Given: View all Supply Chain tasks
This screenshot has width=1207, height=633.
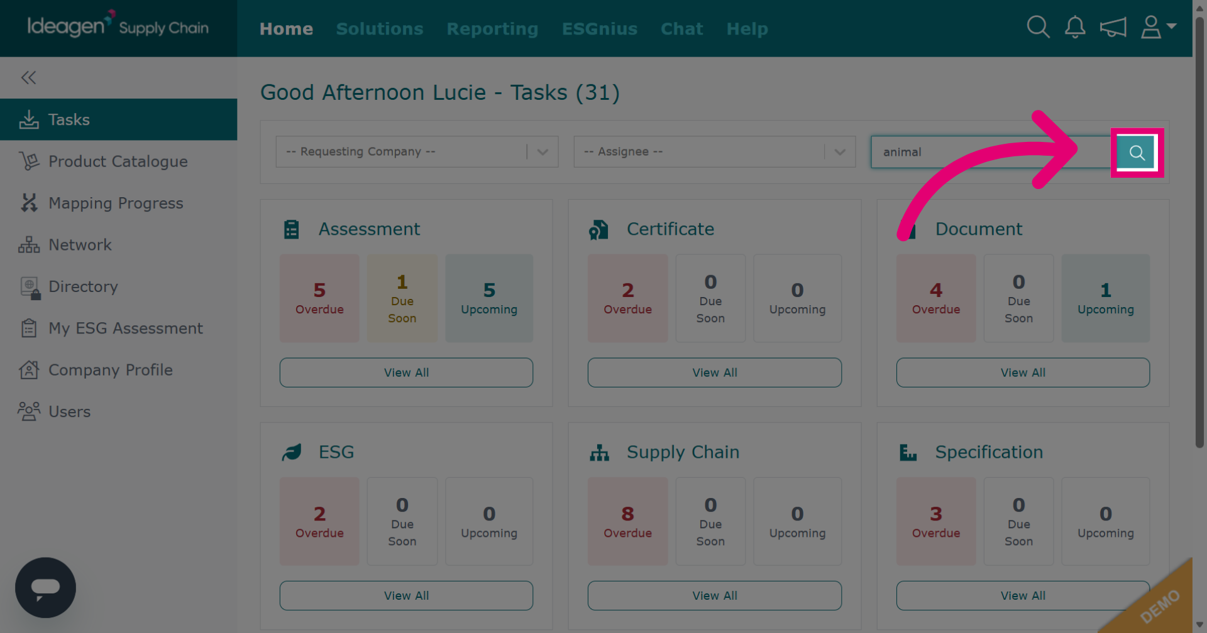Looking at the screenshot, I should tap(715, 595).
